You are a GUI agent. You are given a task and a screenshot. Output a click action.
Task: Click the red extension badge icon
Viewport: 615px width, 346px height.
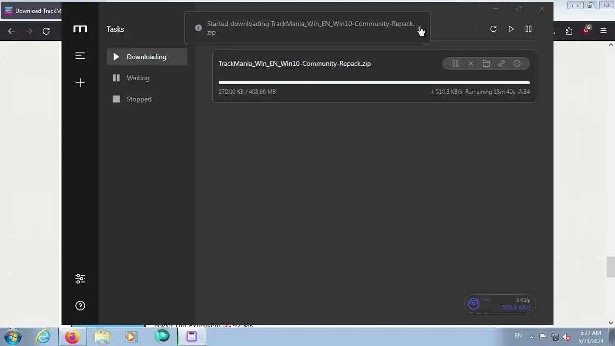tap(587, 30)
